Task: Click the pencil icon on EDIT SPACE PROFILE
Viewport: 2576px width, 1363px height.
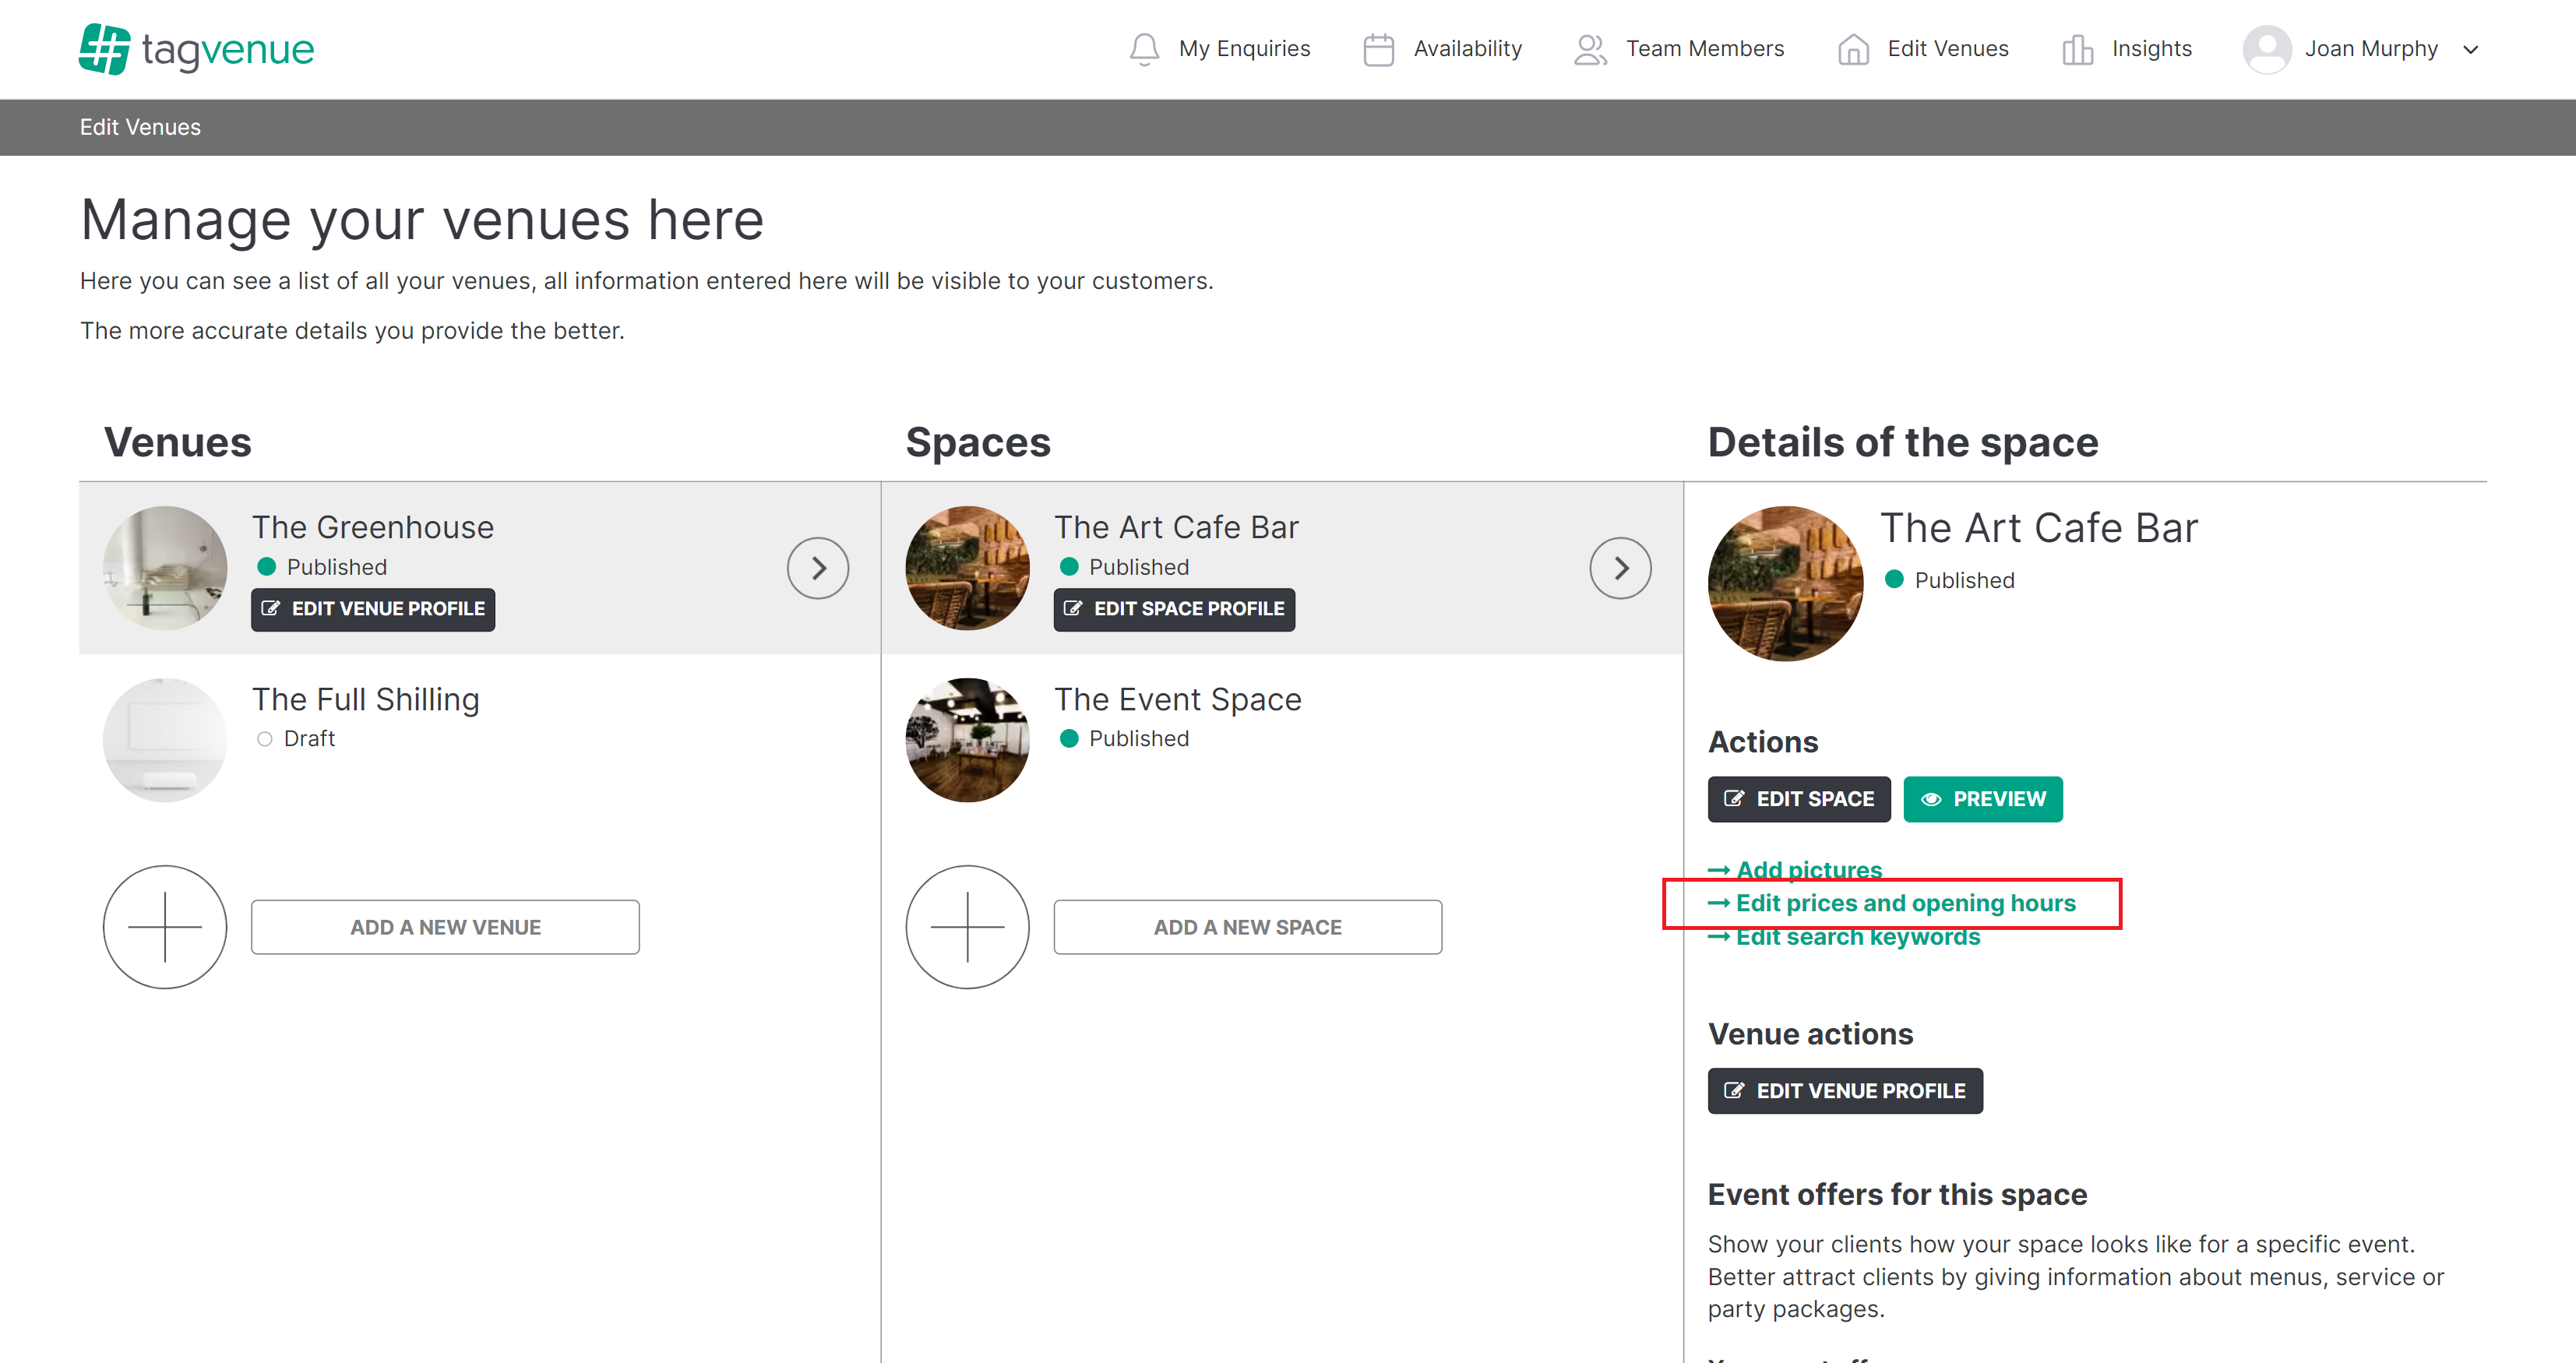Action: 1073,608
